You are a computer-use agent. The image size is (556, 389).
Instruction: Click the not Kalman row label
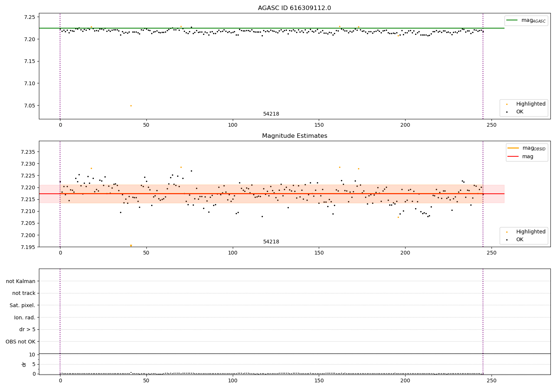coord(21,281)
